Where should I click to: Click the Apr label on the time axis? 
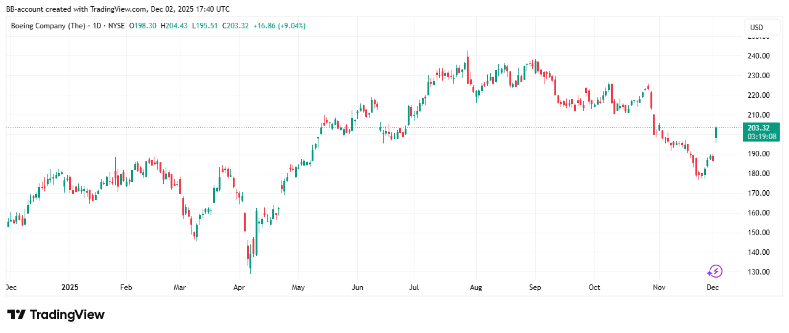click(x=240, y=287)
